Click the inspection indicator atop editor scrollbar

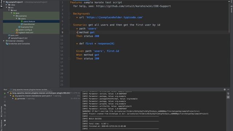click(229, 1)
